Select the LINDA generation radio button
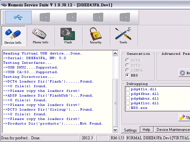 (x=127, y=70)
